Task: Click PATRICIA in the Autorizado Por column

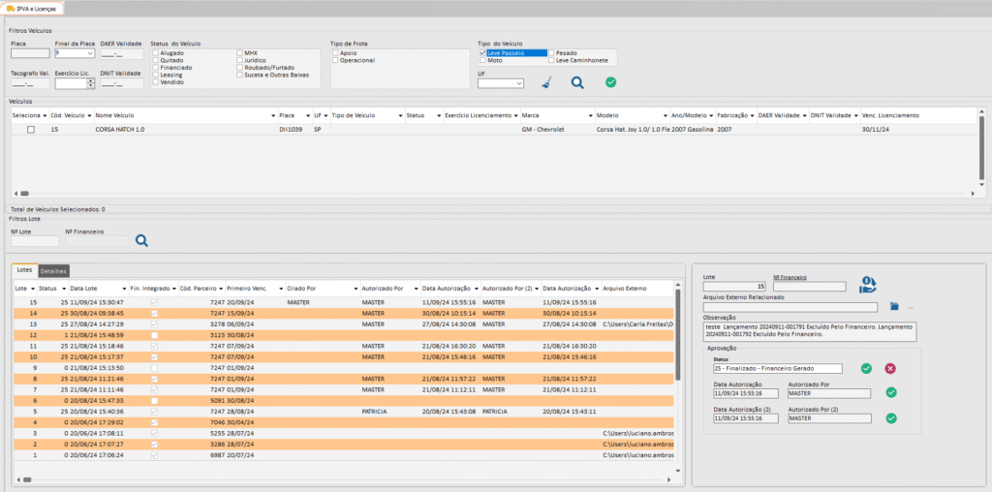Action: [374, 411]
